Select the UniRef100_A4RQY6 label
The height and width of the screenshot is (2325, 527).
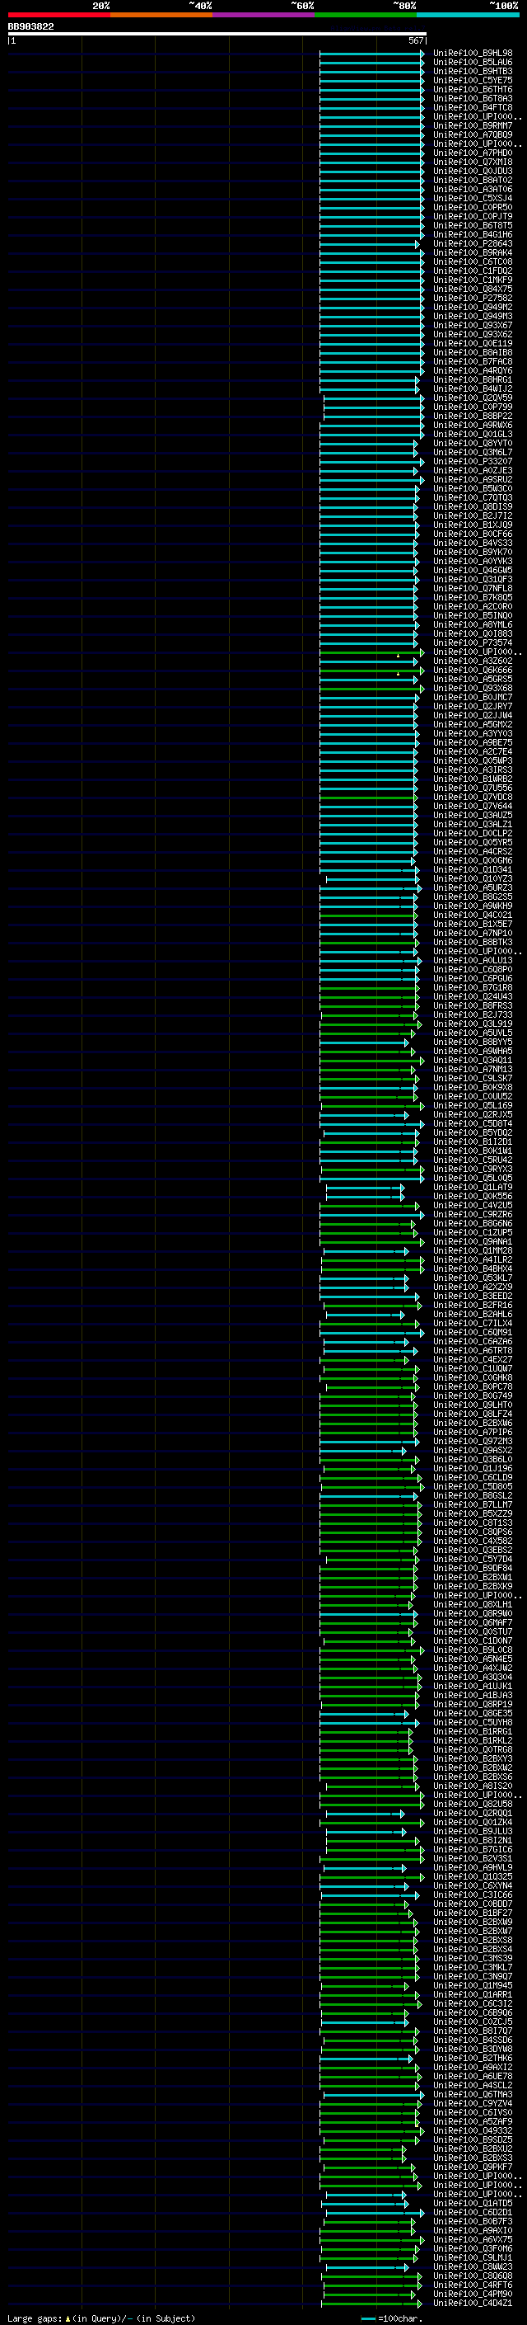pos(473,371)
